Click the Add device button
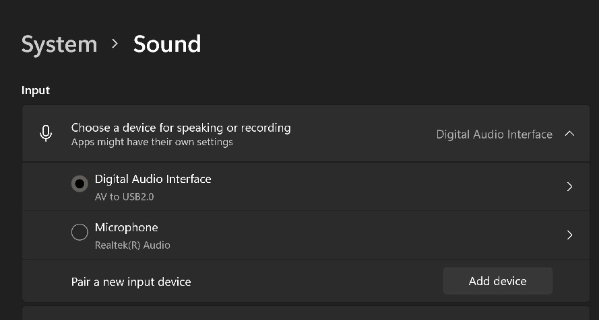 pos(498,281)
